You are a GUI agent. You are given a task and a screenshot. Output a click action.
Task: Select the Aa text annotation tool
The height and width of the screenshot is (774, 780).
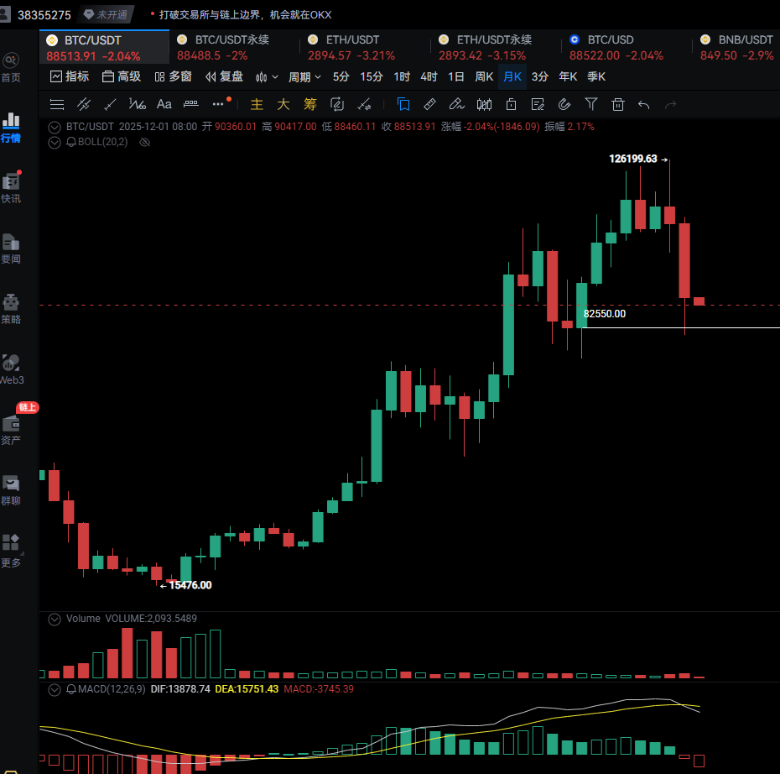[164, 104]
